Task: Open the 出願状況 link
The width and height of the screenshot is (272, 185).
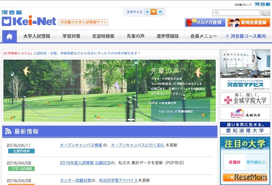Action: [103, 163]
